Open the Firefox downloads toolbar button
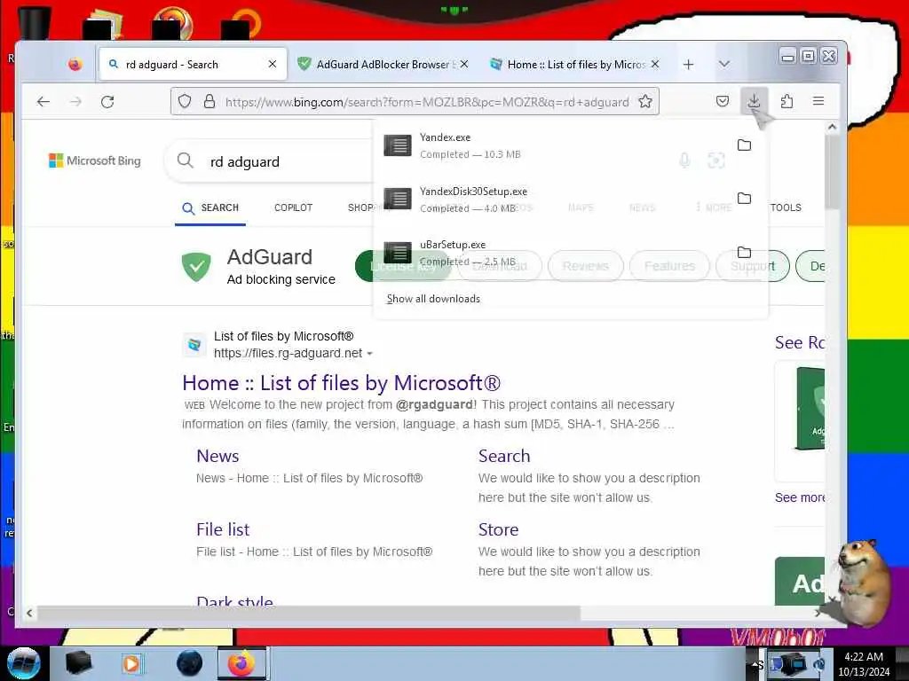Screen dimensions: 909x681 [754, 101]
